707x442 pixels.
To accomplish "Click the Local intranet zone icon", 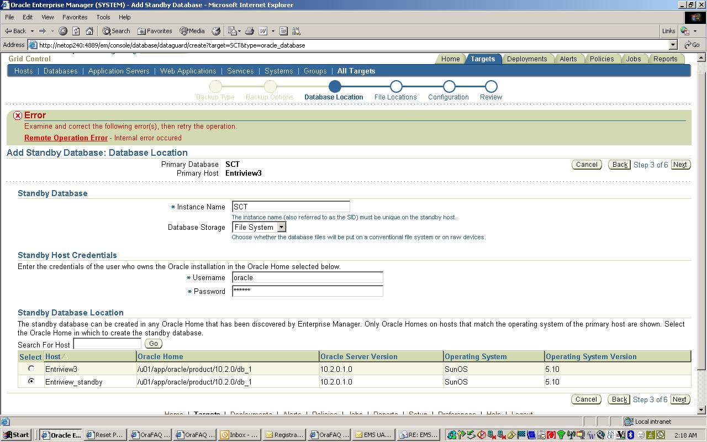I will [x=629, y=422].
